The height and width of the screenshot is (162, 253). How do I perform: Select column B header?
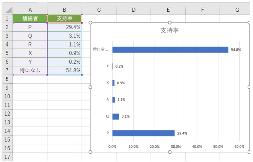coord(65,10)
